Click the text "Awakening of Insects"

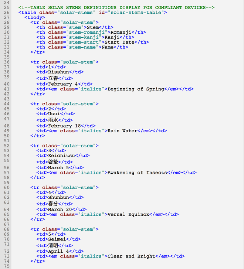(x=137, y=173)
